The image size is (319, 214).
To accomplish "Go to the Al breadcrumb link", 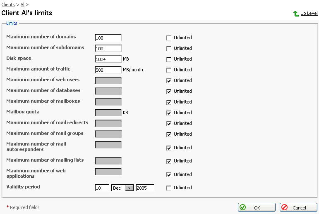I will point(23,4).
